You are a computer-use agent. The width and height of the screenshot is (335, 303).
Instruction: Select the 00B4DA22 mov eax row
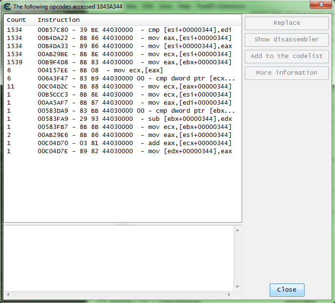tap(119, 38)
